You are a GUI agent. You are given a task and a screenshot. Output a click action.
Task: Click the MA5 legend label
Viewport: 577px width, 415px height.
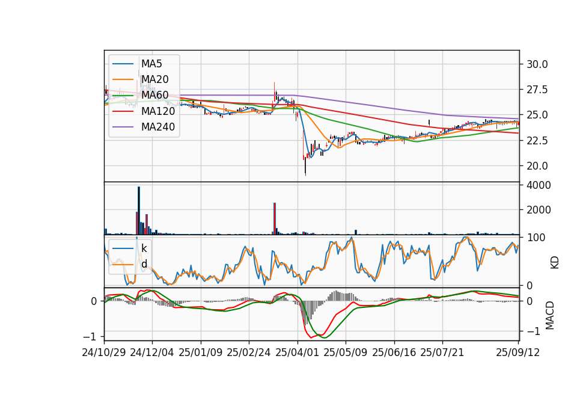151,64
